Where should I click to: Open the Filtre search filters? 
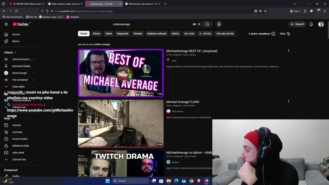285,34
